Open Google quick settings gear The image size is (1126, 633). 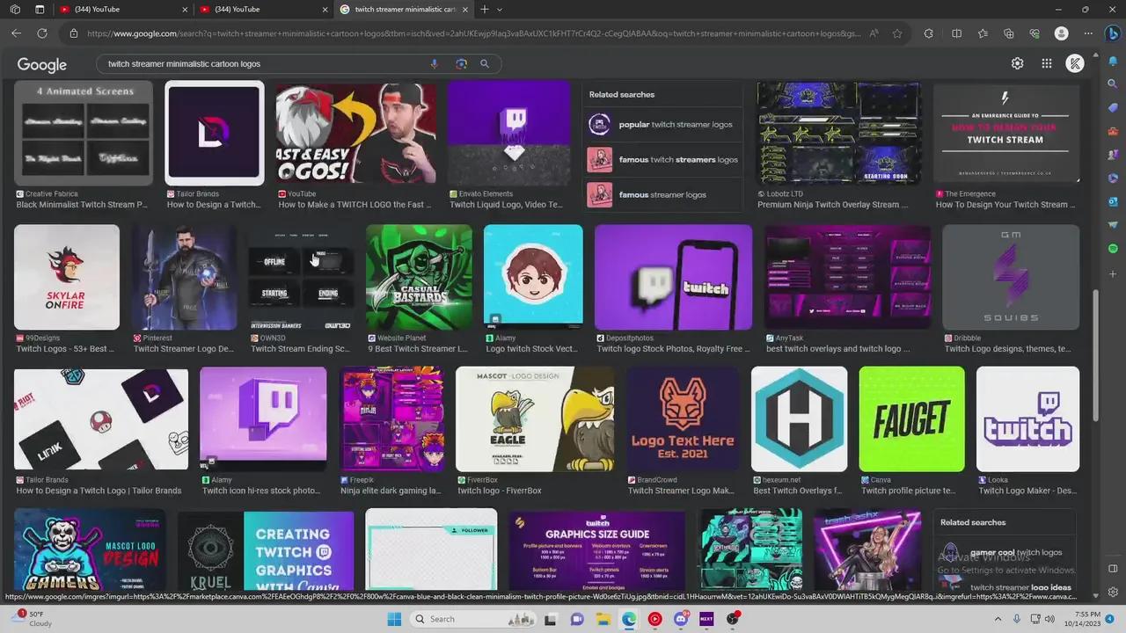pos(1017,63)
